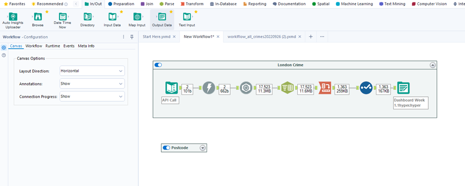465x186 pixels.
Task: Close the New Workflow1 tab
Action: click(x=217, y=36)
